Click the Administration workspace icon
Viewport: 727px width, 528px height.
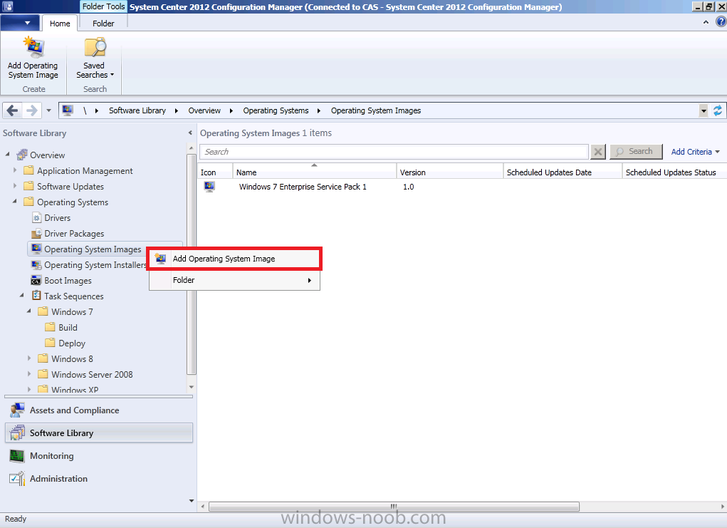[17, 478]
